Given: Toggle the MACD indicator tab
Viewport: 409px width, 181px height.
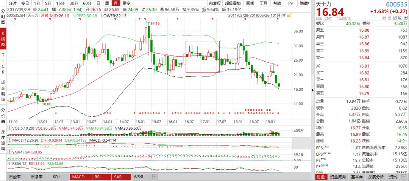Looking at the screenshot, I should [x=78, y=177].
